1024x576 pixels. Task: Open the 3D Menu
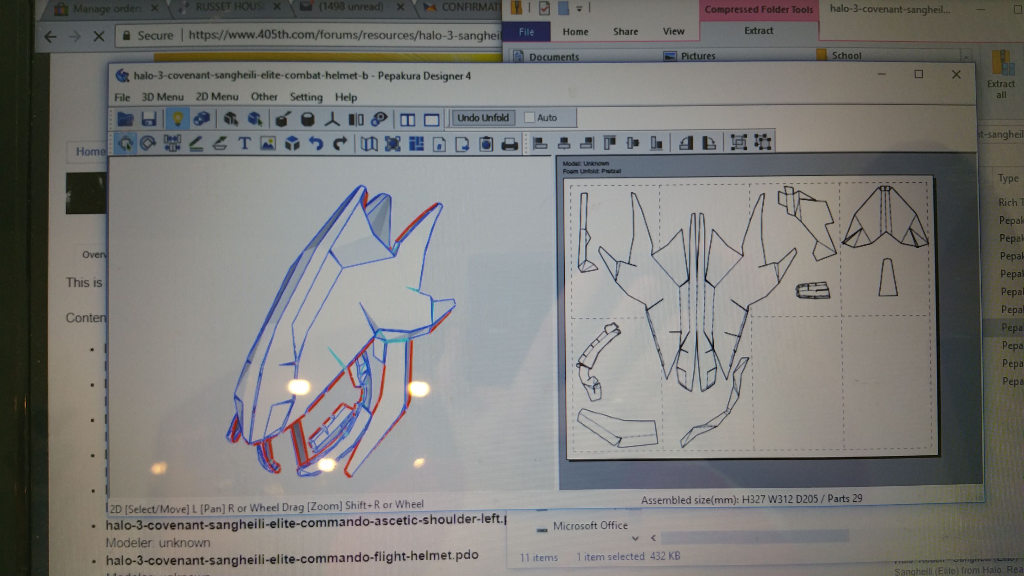tap(163, 97)
